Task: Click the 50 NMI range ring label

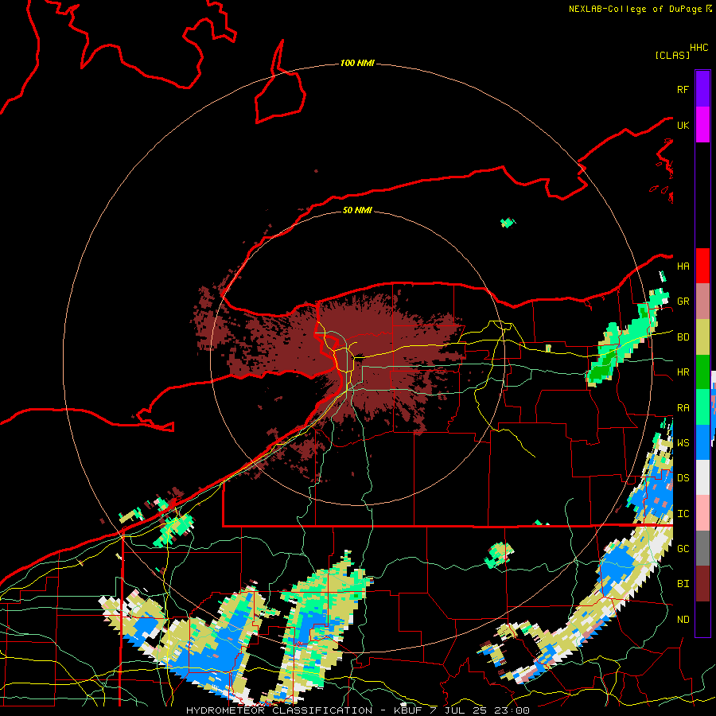Action: click(357, 210)
